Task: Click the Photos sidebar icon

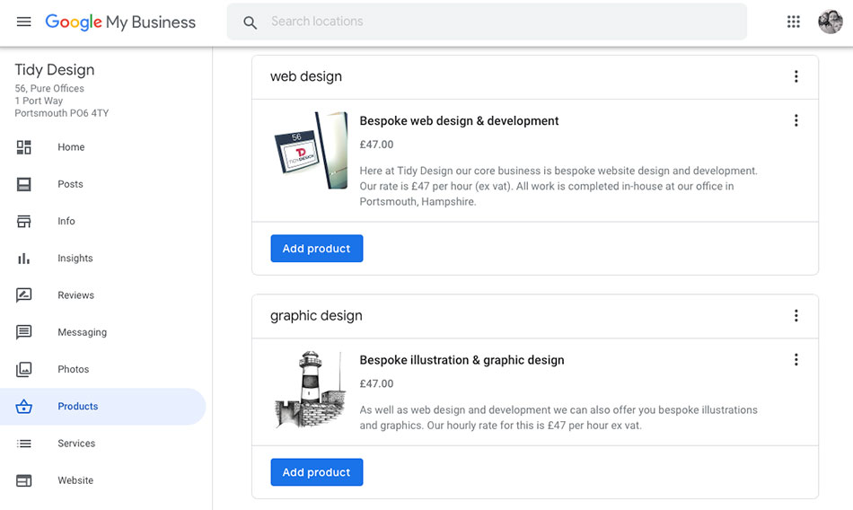Action: click(24, 369)
